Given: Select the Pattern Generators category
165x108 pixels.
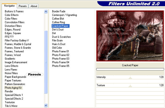Looking at the screenshot, I should (x=15, y=84).
